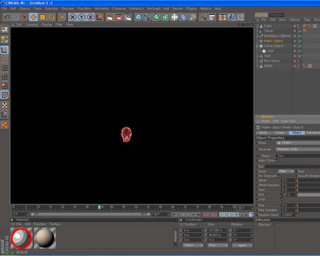Image resolution: width=320 pixels, height=256 pixels.
Task: Open the Size dropdown in Coordinates panel
Action: click(218, 245)
